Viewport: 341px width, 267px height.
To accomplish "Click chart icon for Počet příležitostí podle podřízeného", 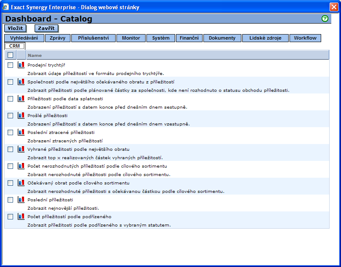I will coord(21,216).
